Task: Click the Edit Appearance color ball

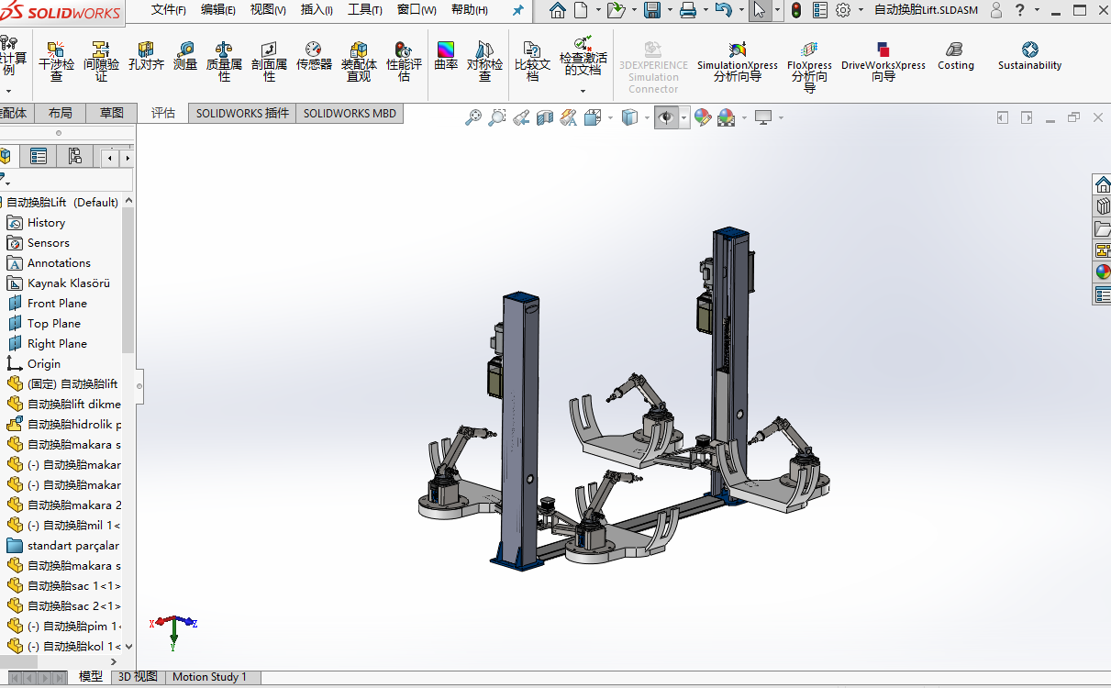Action: [x=703, y=117]
